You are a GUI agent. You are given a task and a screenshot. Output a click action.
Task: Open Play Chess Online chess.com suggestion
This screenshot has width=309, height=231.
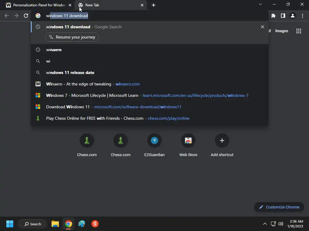pos(150,118)
